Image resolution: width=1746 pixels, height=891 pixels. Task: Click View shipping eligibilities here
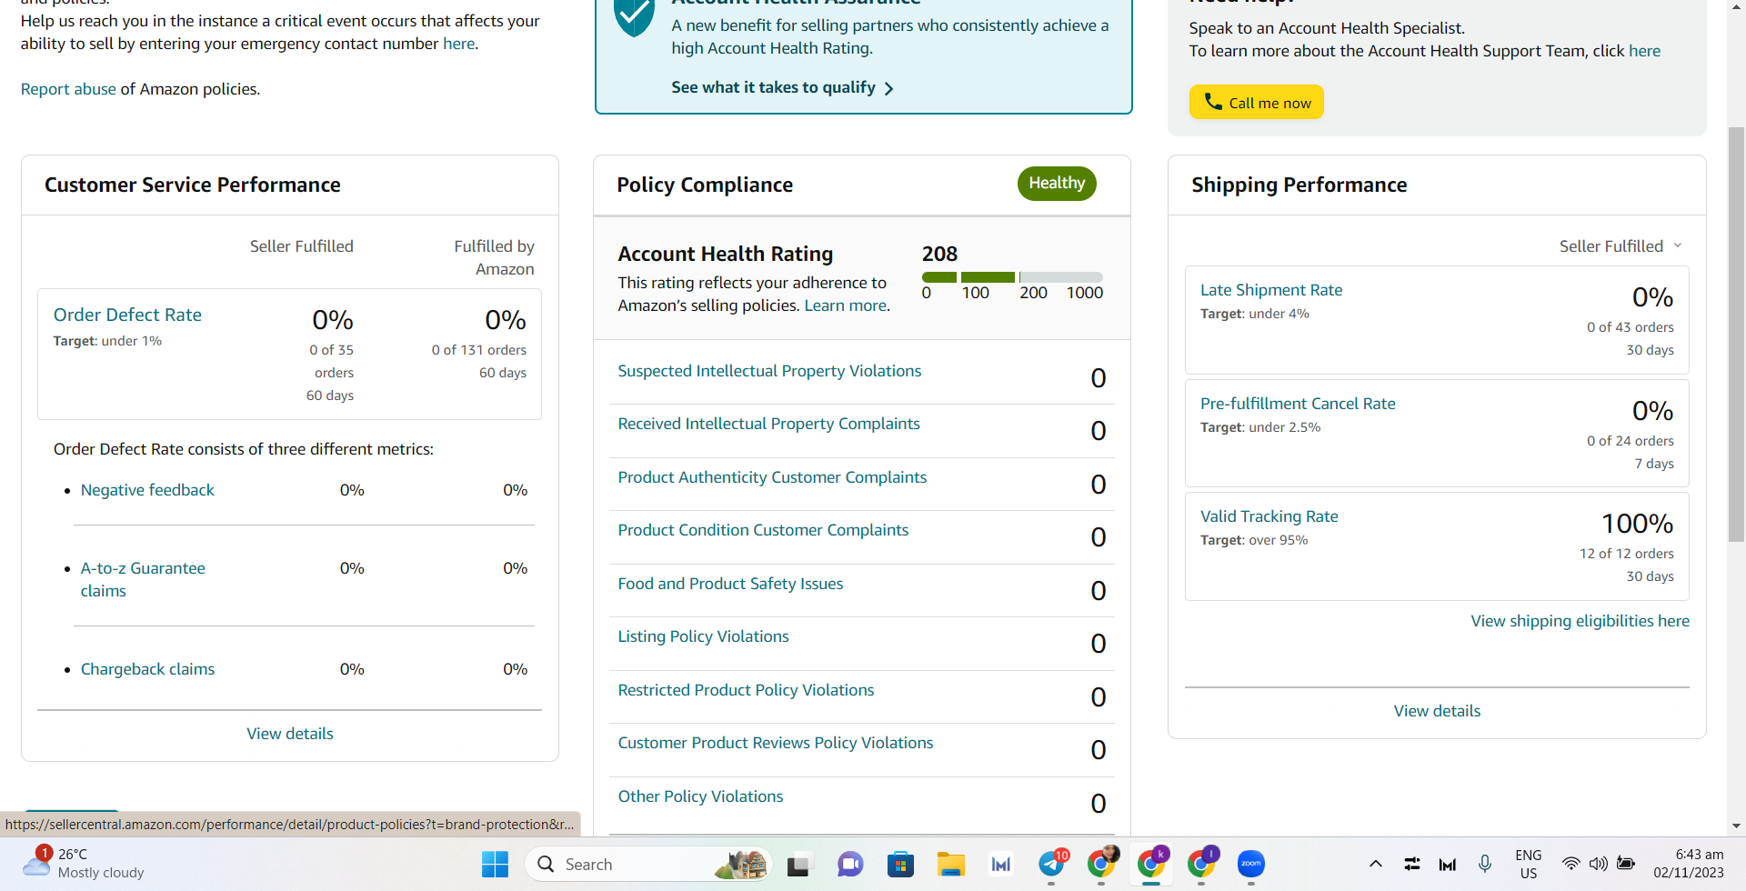coord(1580,621)
